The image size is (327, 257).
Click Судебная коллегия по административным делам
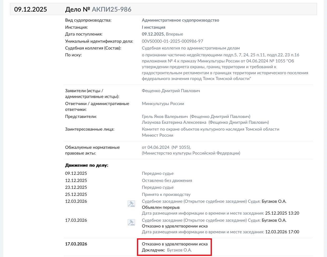[191, 48]
